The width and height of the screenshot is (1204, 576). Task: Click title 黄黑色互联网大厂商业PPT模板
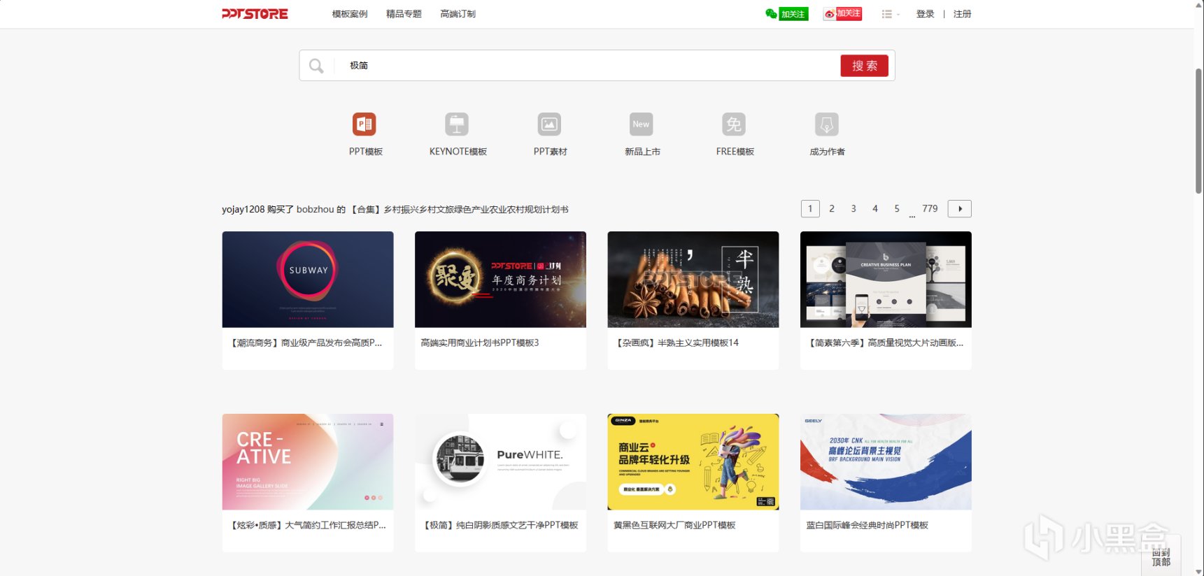pyautogui.click(x=674, y=526)
